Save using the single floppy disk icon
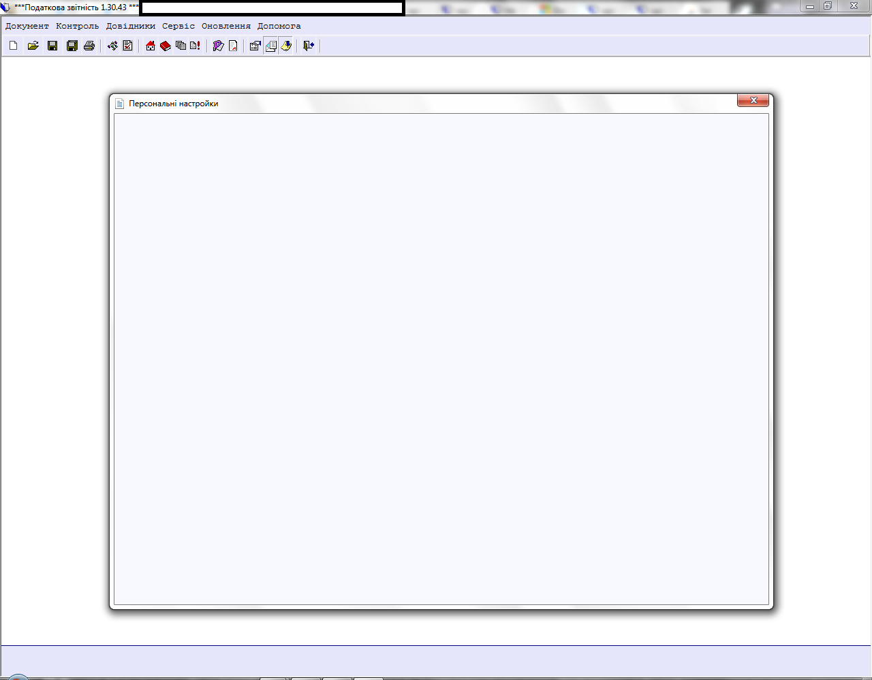 click(x=52, y=46)
